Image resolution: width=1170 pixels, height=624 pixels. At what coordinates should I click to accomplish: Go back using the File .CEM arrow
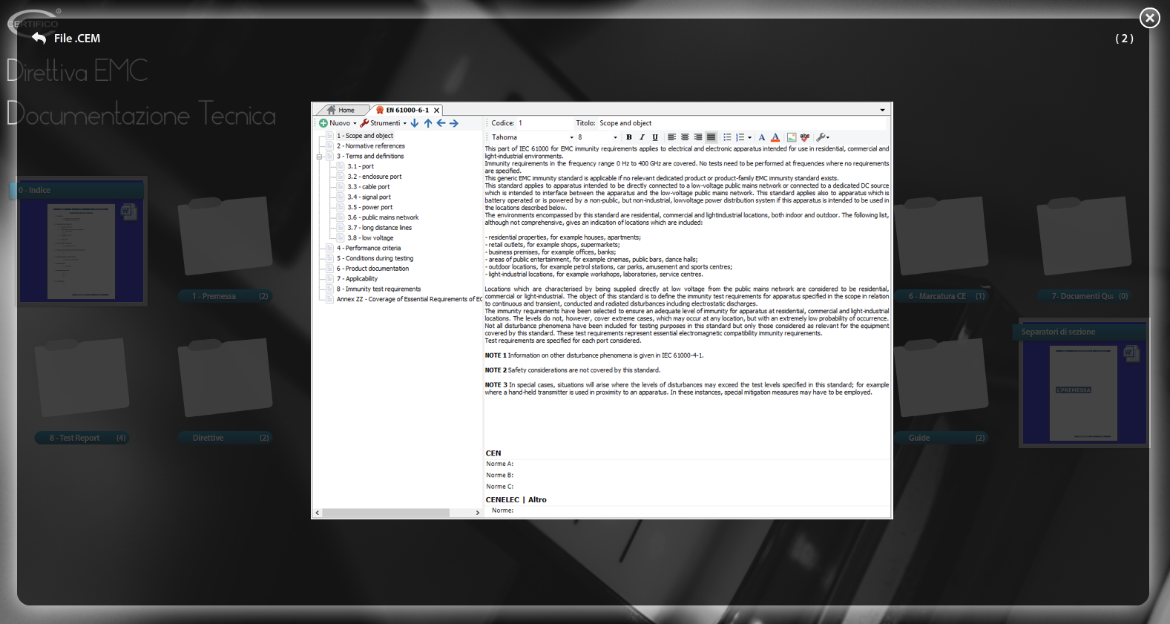(x=39, y=38)
